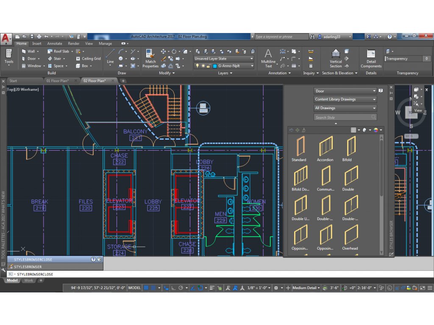Click STYLESBROWSER command suggestion
The height and width of the screenshot is (325, 434).
click(55, 267)
